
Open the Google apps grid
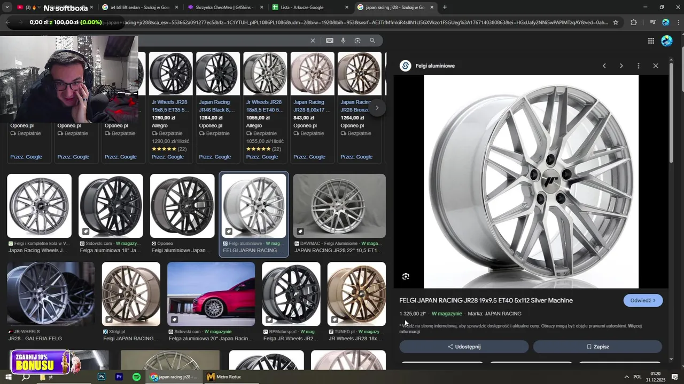point(651,41)
